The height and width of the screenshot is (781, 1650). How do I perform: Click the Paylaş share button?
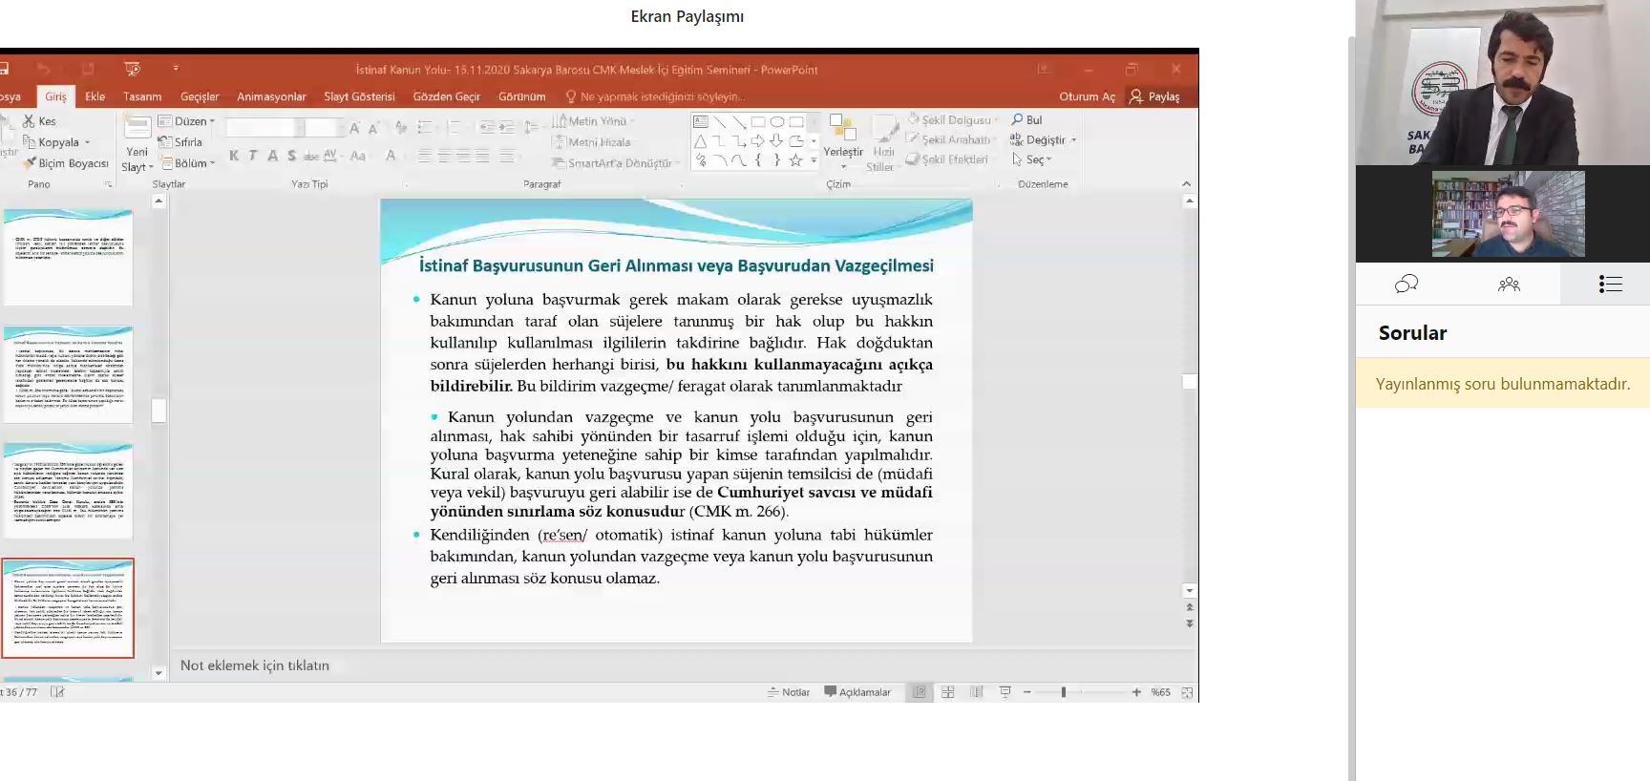coord(1154,96)
